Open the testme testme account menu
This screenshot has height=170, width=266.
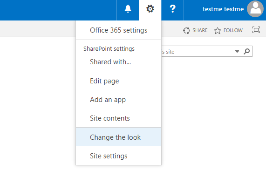(x=223, y=9)
